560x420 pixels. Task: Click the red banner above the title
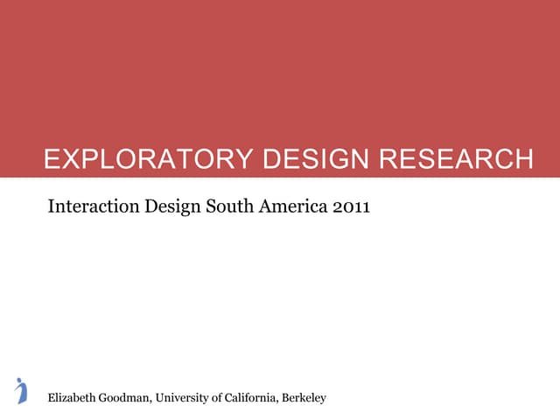(280, 70)
